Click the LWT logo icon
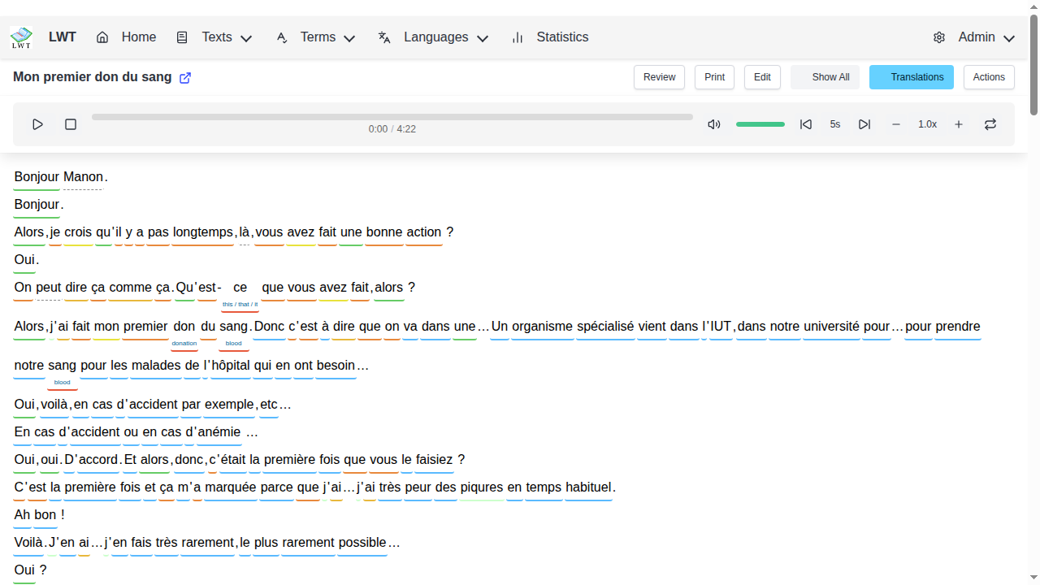The image size is (1040, 585). (21, 37)
